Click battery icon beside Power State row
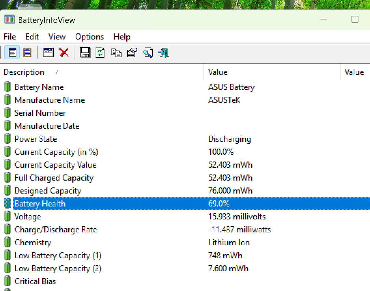The width and height of the screenshot is (370, 291). click(8, 139)
